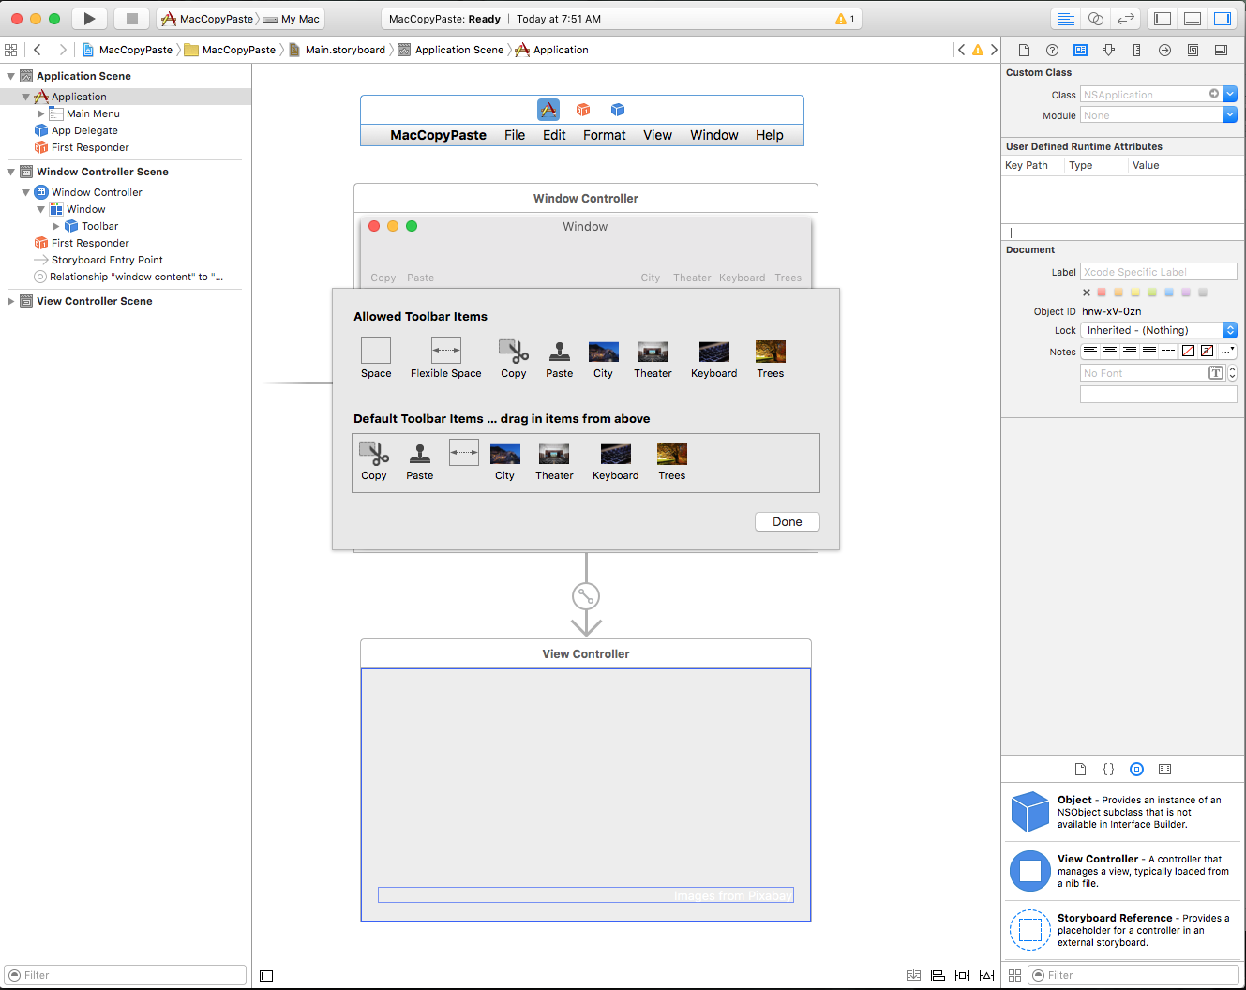Select the Application icon in the scene dock

coord(548,110)
